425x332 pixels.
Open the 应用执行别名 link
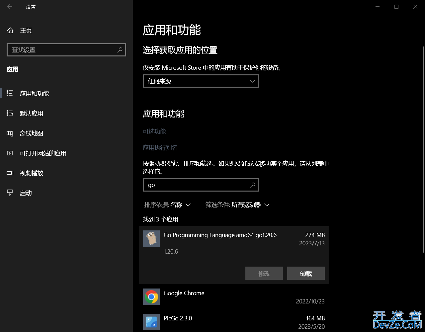tap(160, 148)
